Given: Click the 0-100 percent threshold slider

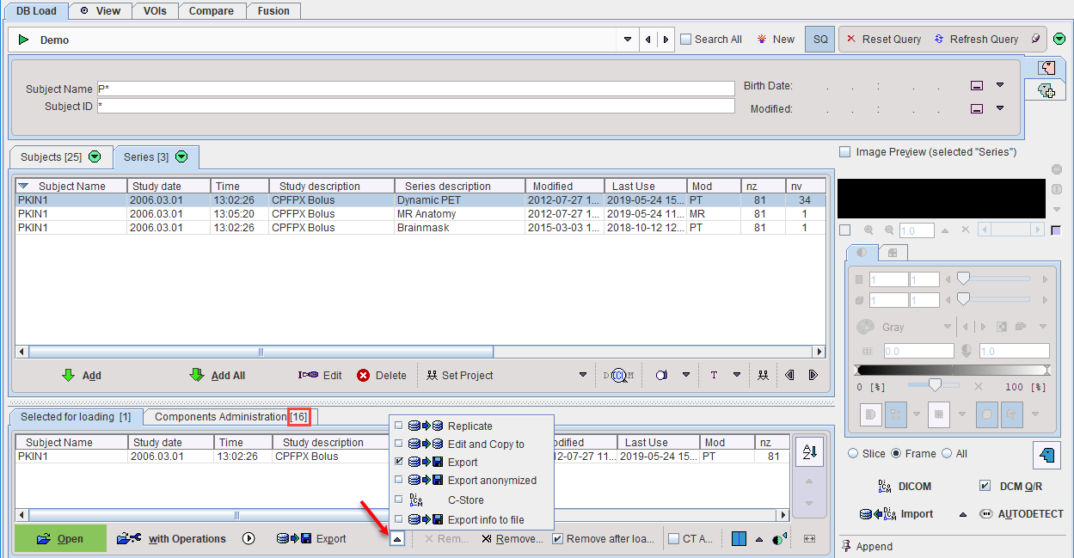Looking at the screenshot, I should (933, 386).
